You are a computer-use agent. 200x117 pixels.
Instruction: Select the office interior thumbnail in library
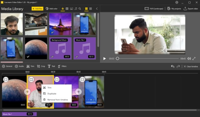point(36,24)
